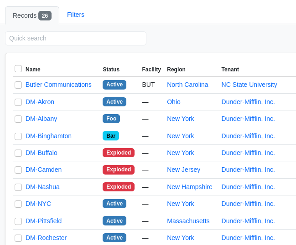Open the DM-Albany site link
The image size is (296, 245).
42,119
